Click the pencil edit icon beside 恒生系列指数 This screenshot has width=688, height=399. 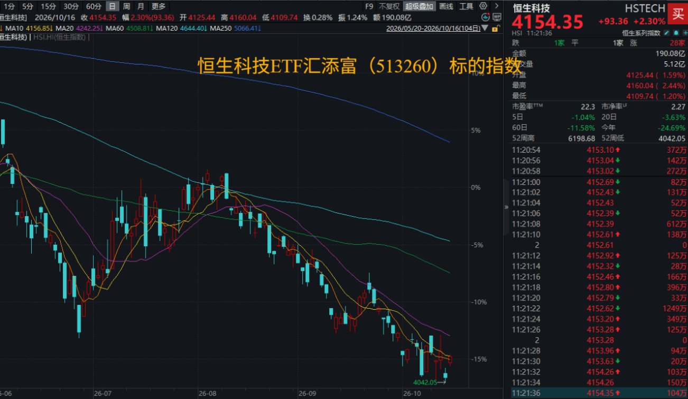(x=667, y=33)
